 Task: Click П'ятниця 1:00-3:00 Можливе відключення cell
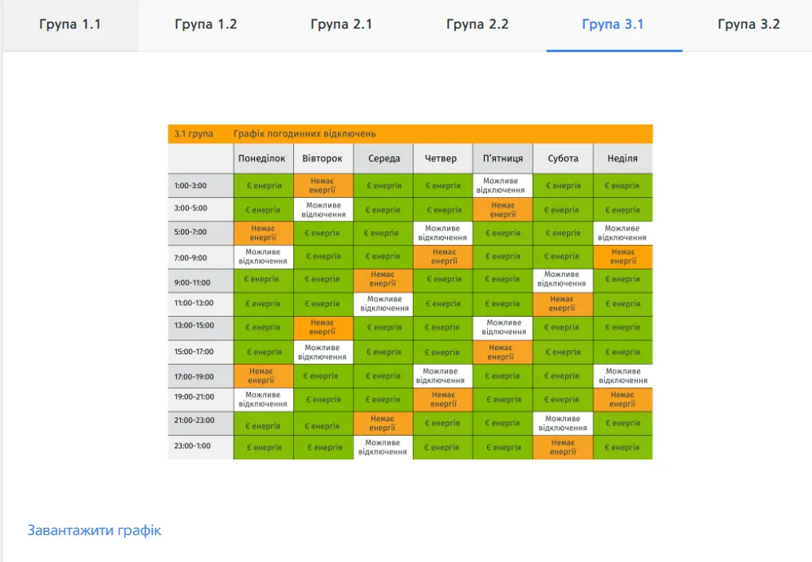(x=503, y=186)
